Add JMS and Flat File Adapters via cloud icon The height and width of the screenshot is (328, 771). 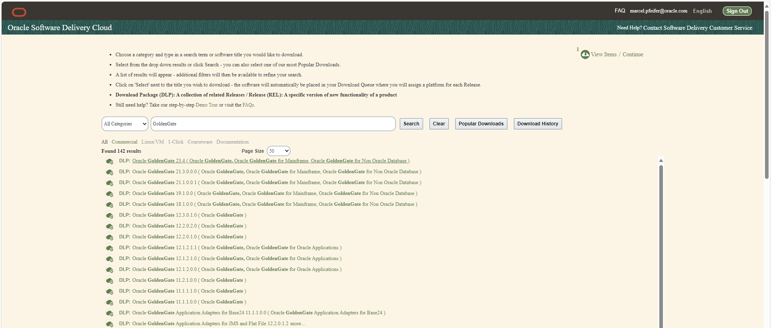point(109,324)
